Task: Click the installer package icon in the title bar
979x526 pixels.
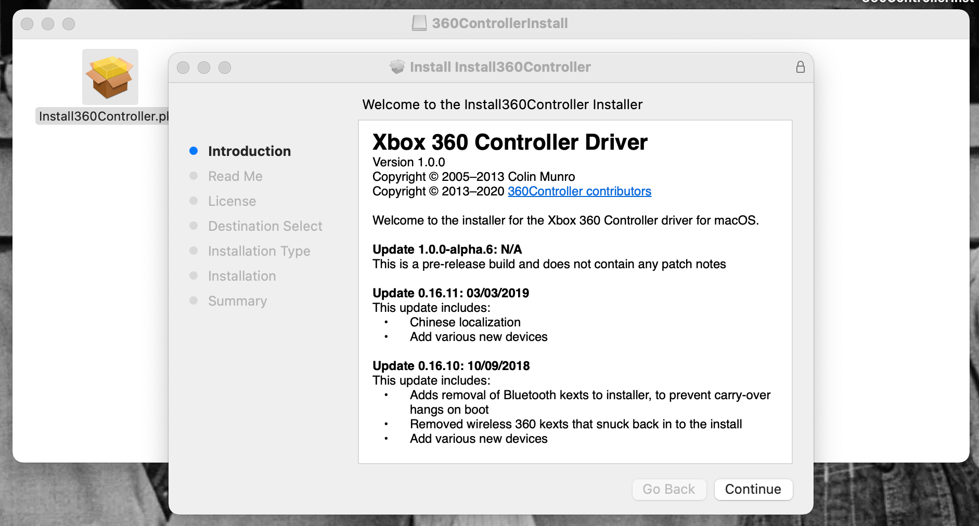Action: [x=396, y=67]
